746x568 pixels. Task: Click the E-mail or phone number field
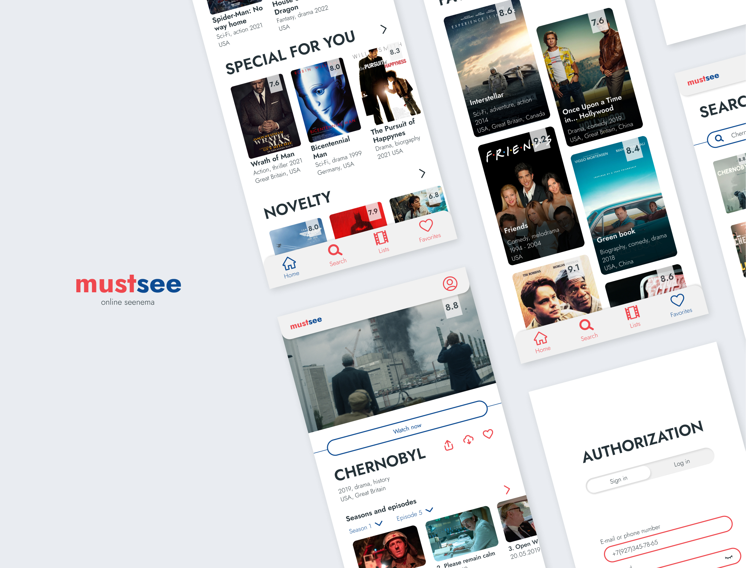click(x=669, y=538)
